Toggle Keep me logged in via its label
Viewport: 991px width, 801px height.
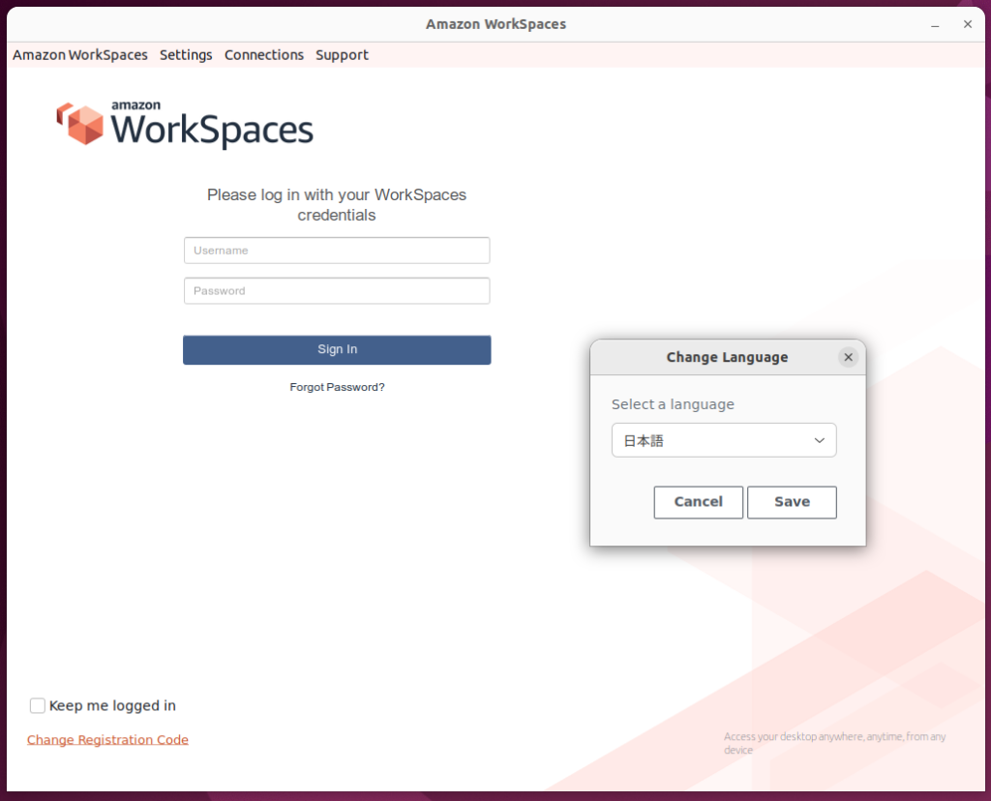pyautogui.click(x=111, y=705)
